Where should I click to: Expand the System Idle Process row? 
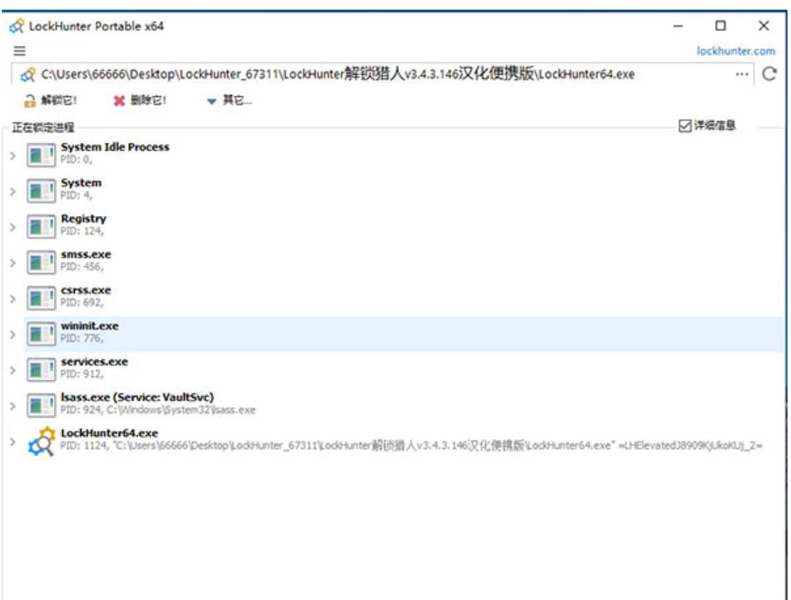[x=13, y=155]
